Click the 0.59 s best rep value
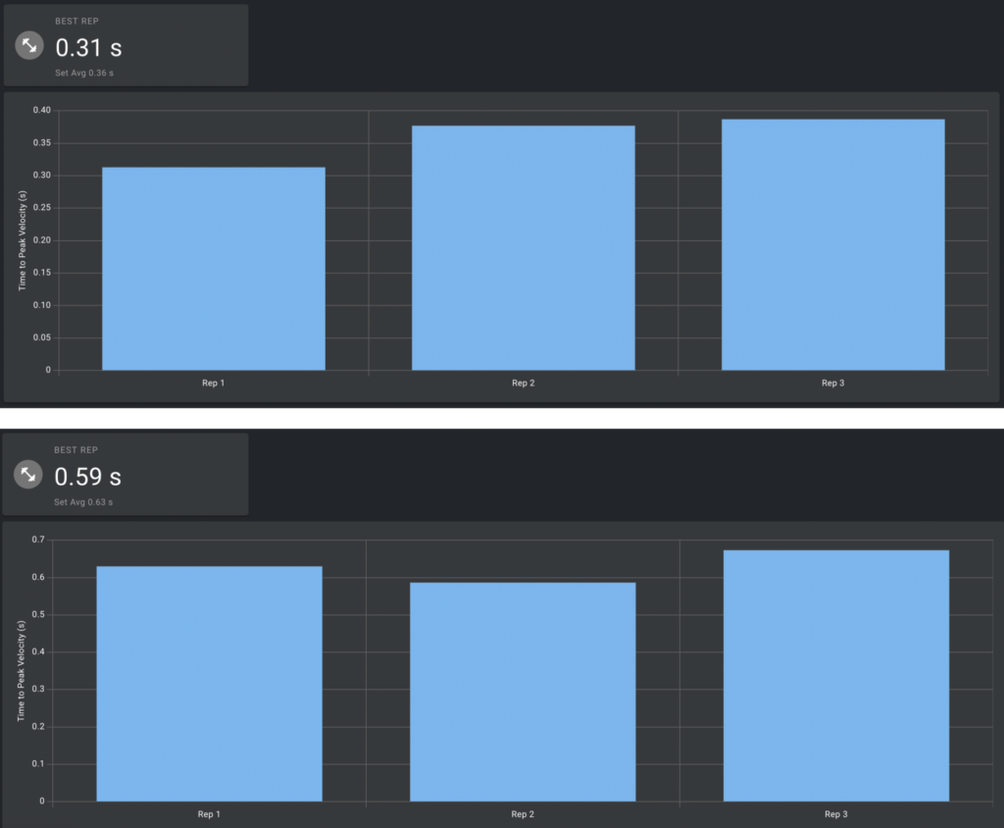Viewport: 1004px width, 828px height. (87, 477)
